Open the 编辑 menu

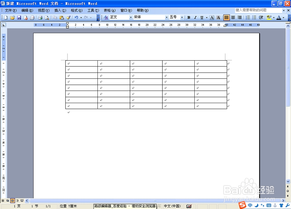pyautogui.click(x=27, y=10)
